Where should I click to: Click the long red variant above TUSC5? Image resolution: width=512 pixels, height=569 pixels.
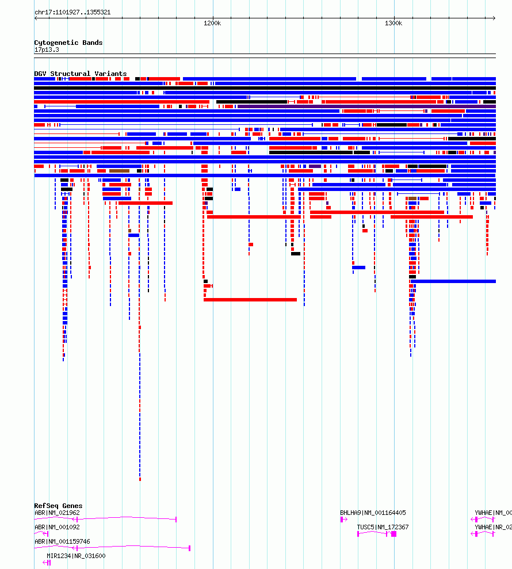point(377,212)
